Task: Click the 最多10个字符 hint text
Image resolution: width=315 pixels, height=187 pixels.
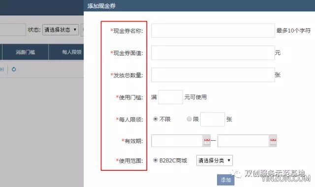Action: click(293, 31)
